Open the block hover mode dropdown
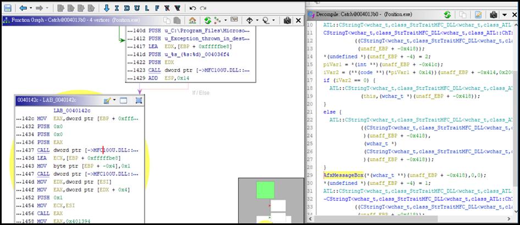520x225 pixels. tap(258, 20)
